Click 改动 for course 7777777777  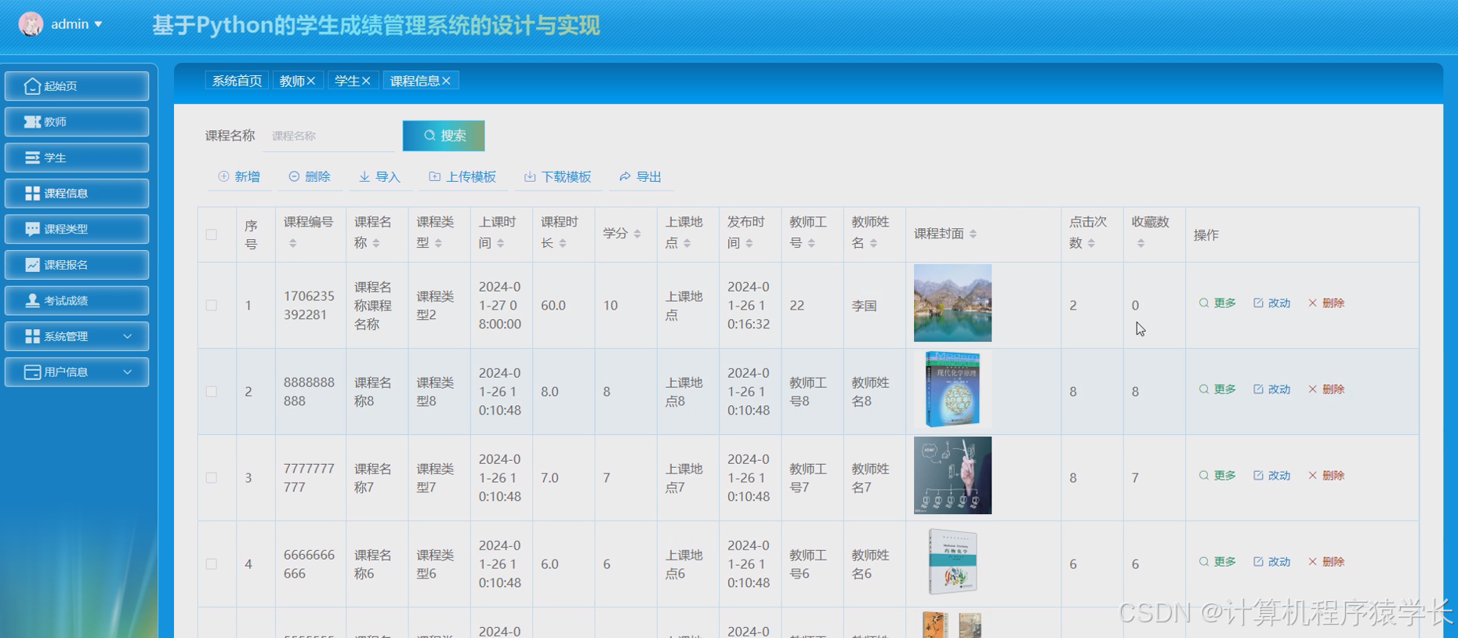pos(1271,476)
